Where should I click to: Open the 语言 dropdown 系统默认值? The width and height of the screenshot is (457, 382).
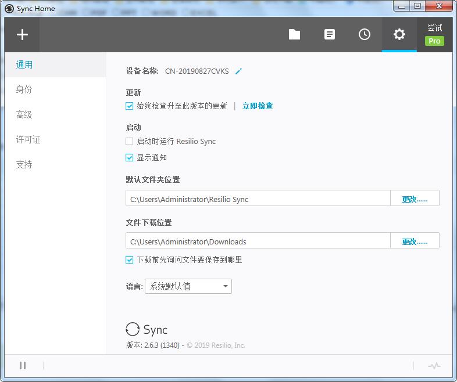[188, 286]
